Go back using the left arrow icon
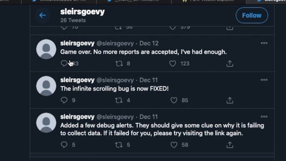 42,15
